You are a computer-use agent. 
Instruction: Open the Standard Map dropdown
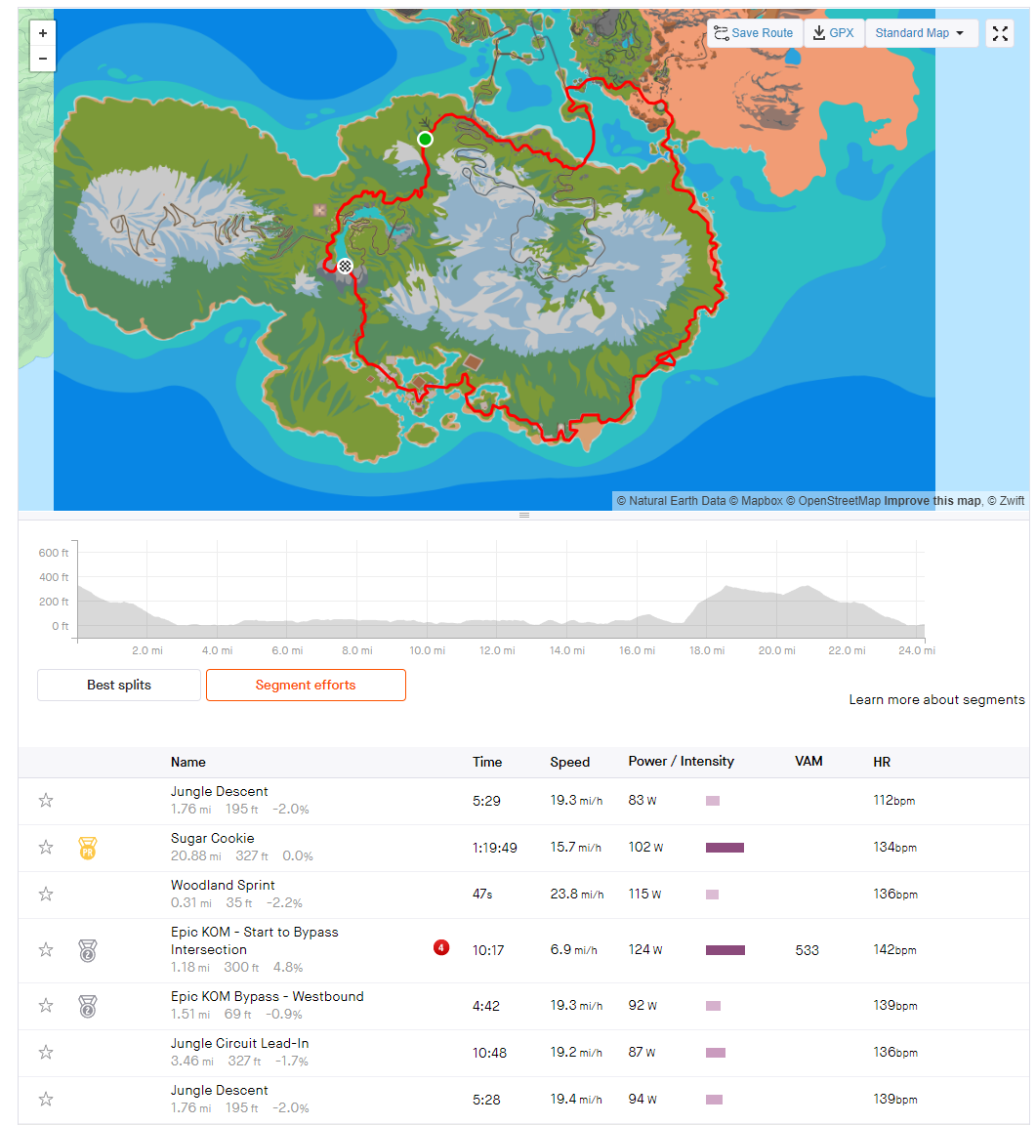tap(921, 33)
